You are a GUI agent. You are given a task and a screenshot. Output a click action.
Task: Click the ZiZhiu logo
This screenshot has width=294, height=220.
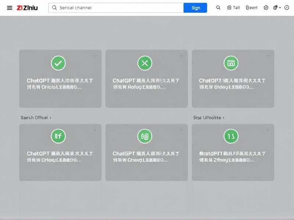coord(27,8)
